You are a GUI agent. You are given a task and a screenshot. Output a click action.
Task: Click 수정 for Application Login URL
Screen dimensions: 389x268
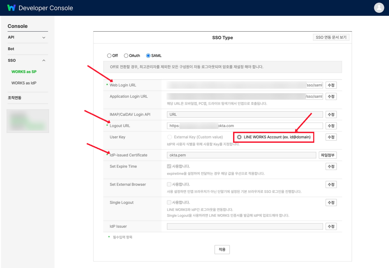pyautogui.click(x=331, y=96)
